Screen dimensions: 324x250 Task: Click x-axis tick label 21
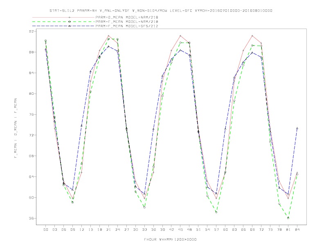click(108, 230)
